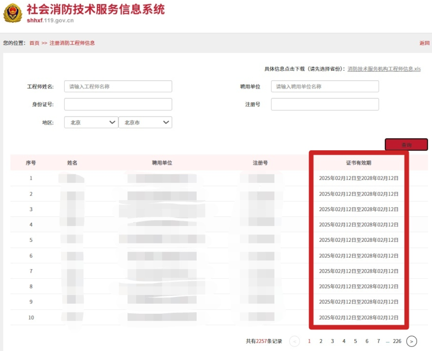Jump to last page 226

(397, 341)
